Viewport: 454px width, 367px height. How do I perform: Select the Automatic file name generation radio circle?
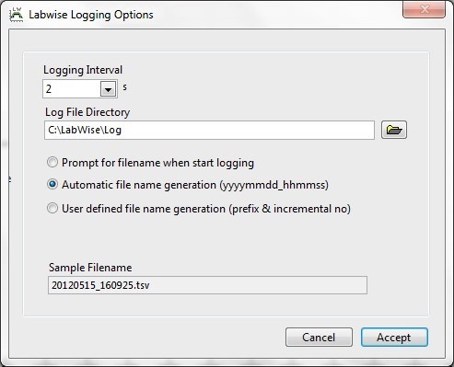coord(52,184)
